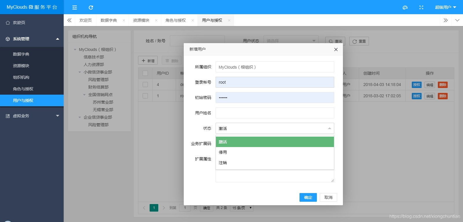Click the 所属组织 field in dialog

(x=275, y=67)
